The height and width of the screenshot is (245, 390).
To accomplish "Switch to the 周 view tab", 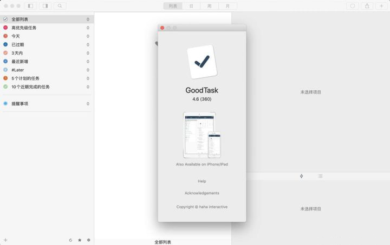I will point(210,6).
